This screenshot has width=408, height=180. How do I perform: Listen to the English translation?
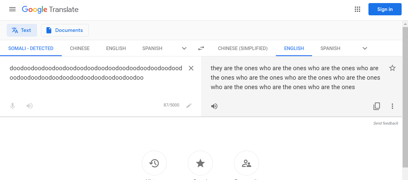214,106
